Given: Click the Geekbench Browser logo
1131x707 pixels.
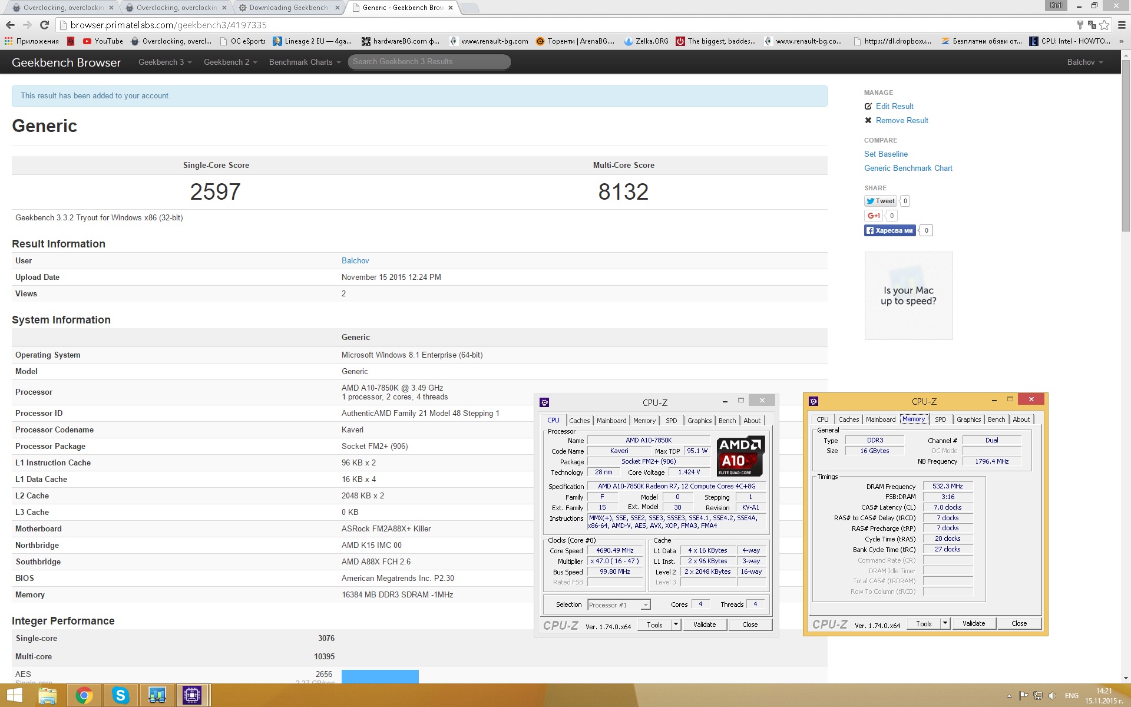Looking at the screenshot, I should [x=66, y=62].
